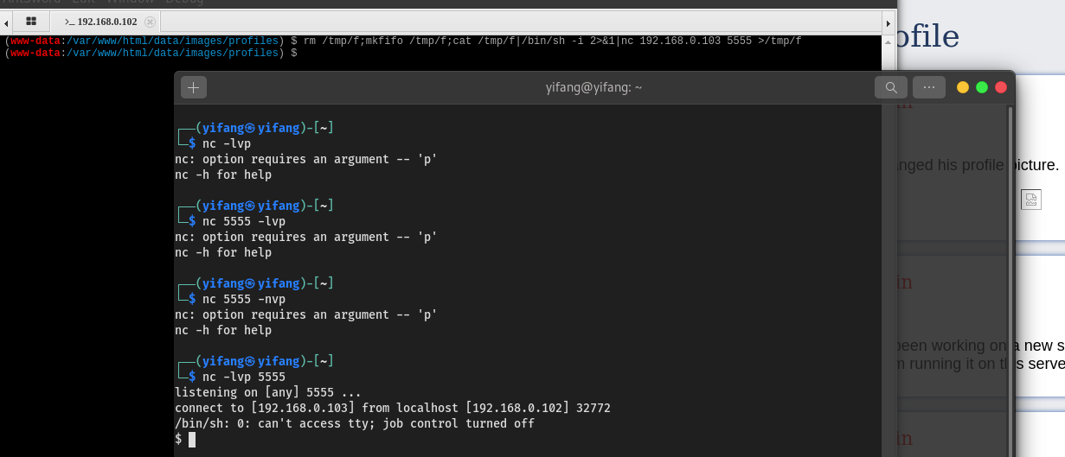1065x457 pixels.
Task: Click the reverse shell '$' prompt cursor
Action: (x=191, y=439)
